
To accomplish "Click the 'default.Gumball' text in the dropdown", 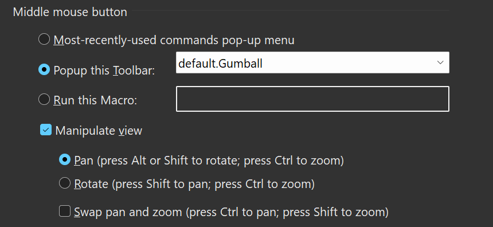I will [220, 64].
